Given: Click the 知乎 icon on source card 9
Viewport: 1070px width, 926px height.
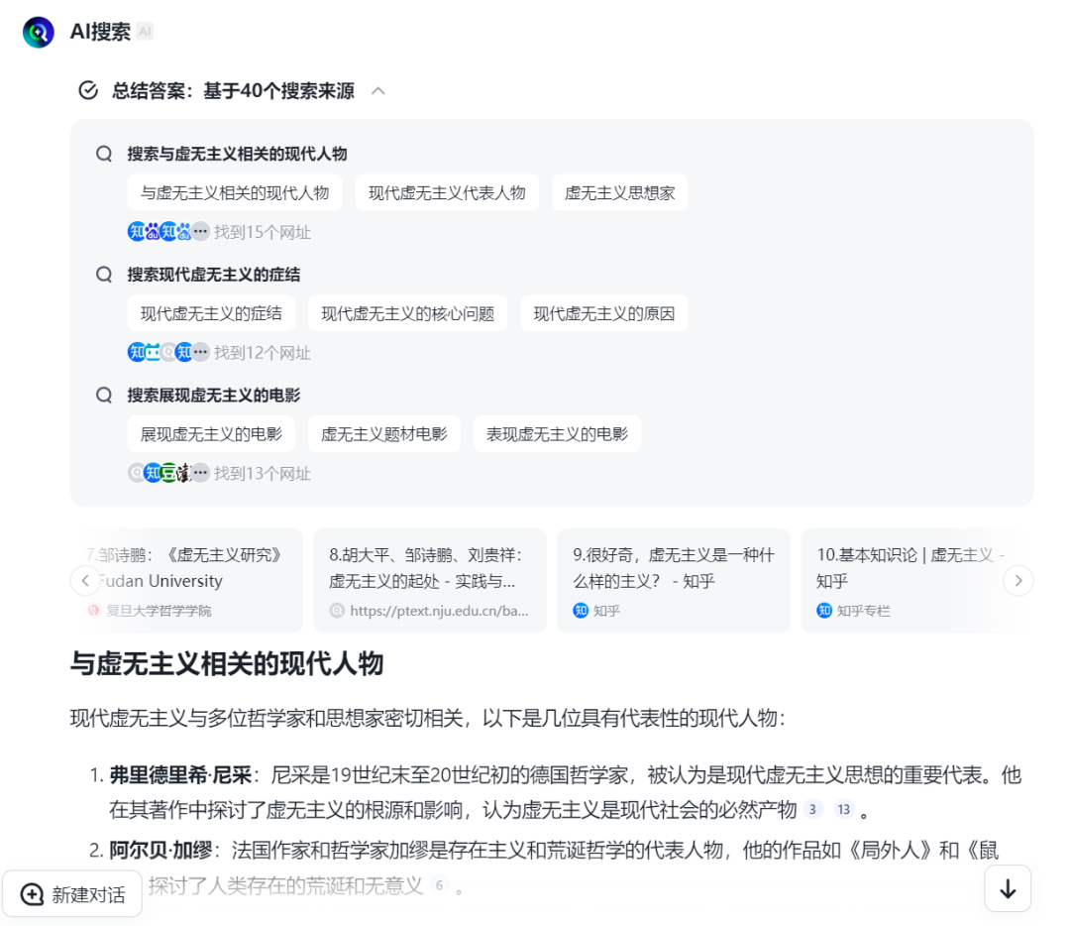Looking at the screenshot, I should 581,611.
